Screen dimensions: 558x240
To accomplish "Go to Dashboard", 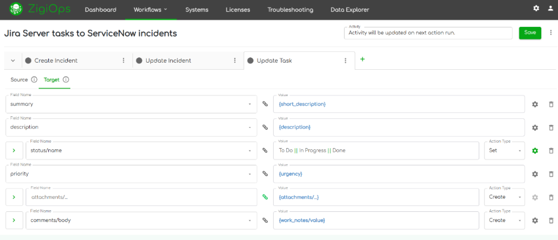I will pos(100,10).
